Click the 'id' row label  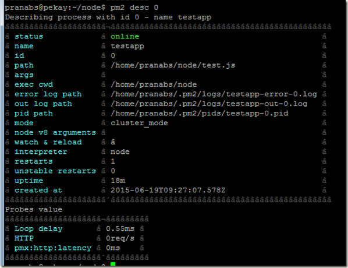tap(19, 55)
